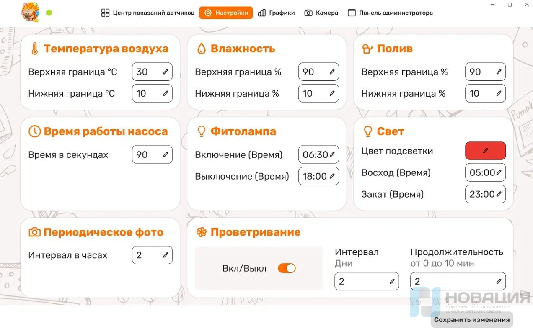Select the Настройки tab
The height and width of the screenshot is (334, 533).
click(x=226, y=13)
